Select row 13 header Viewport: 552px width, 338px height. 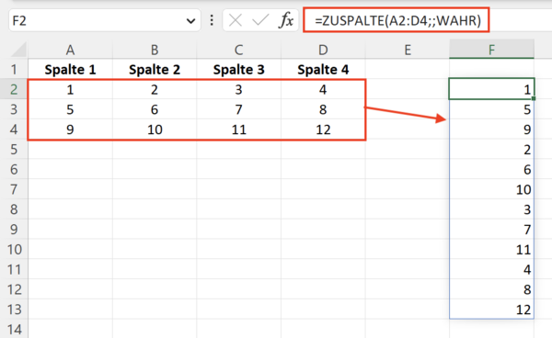coord(14,310)
